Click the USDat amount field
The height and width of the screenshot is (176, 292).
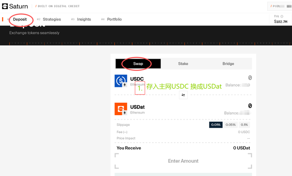click(x=250, y=106)
